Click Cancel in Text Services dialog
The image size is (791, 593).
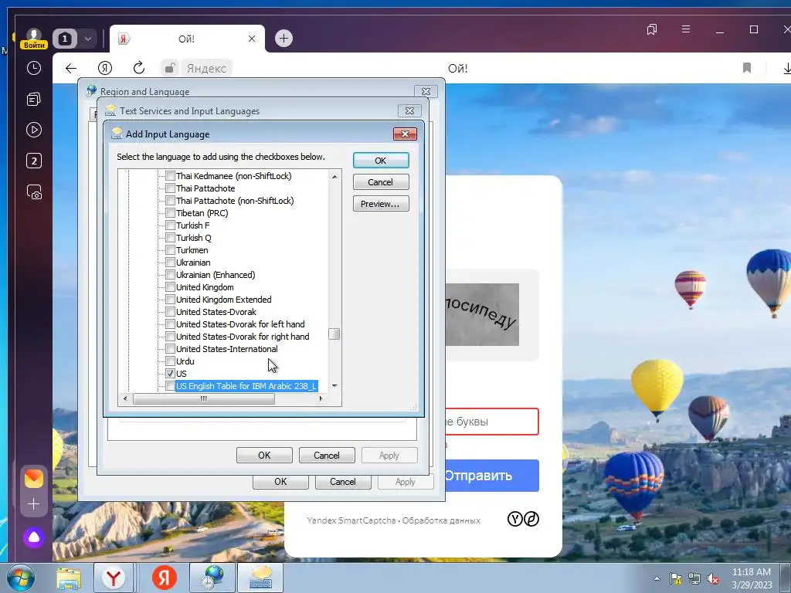coord(327,456)
